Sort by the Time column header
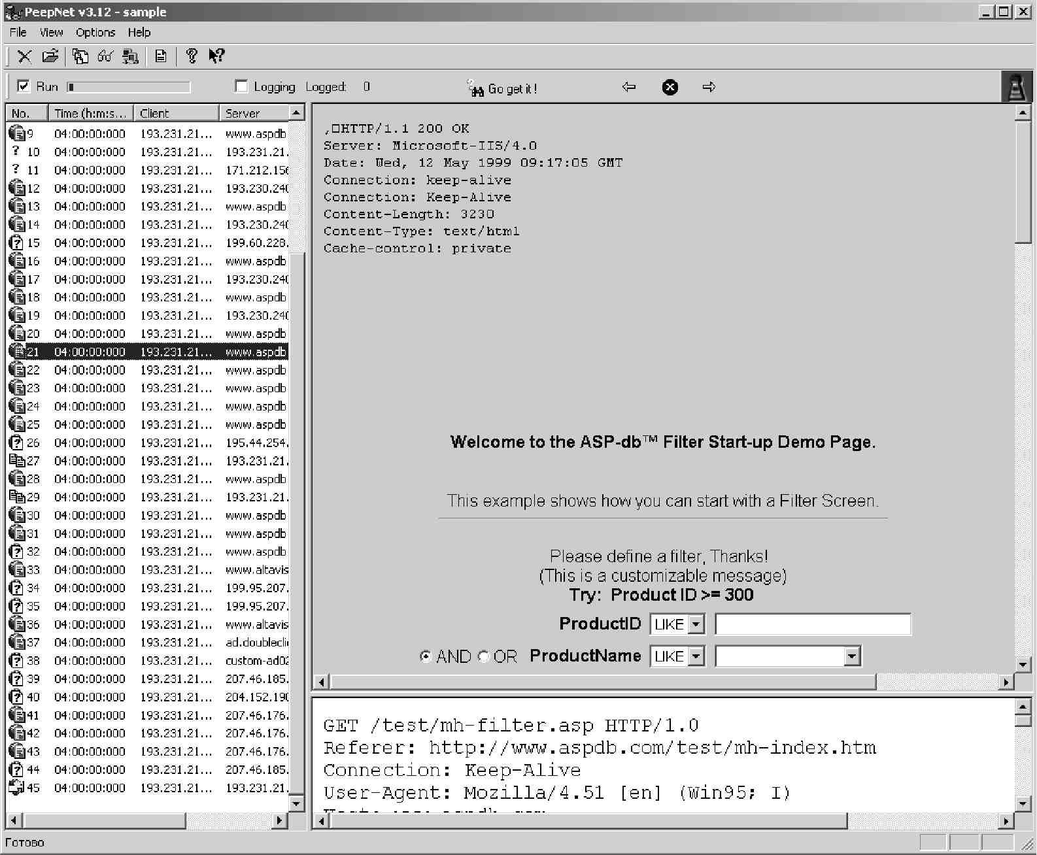 point(91,113)
